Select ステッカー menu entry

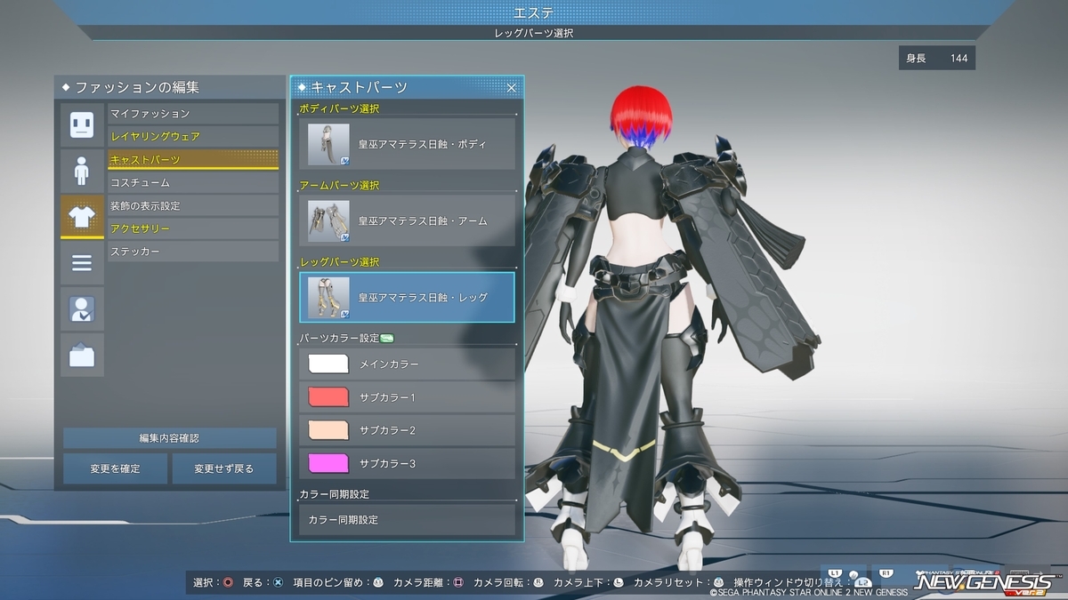193,252
